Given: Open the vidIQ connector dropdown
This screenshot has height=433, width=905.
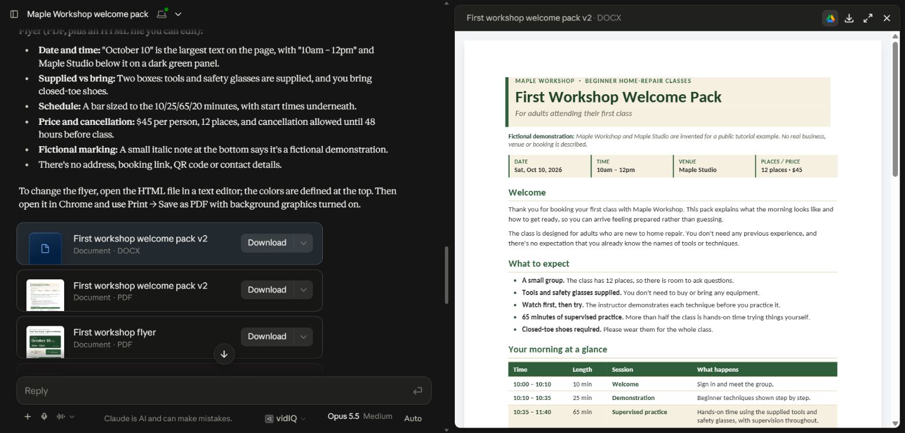Looking at the screenshot, I should (x=286, y=418).
